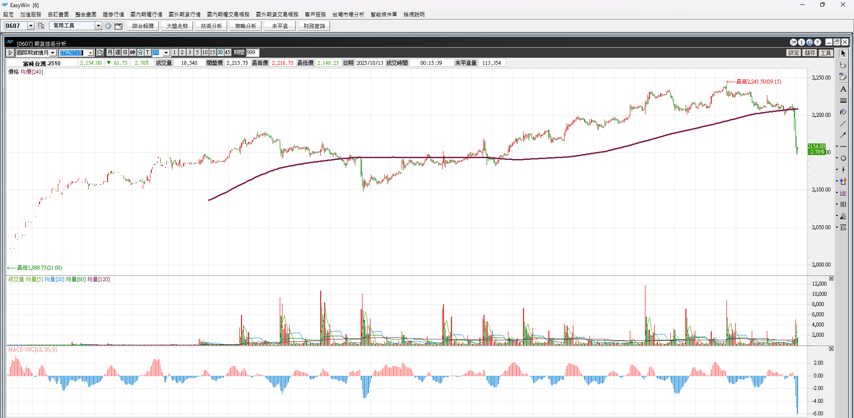The image size is (854, 418).
Task: Switch chart to 週 (weekly) period
Action: point(118,52)
